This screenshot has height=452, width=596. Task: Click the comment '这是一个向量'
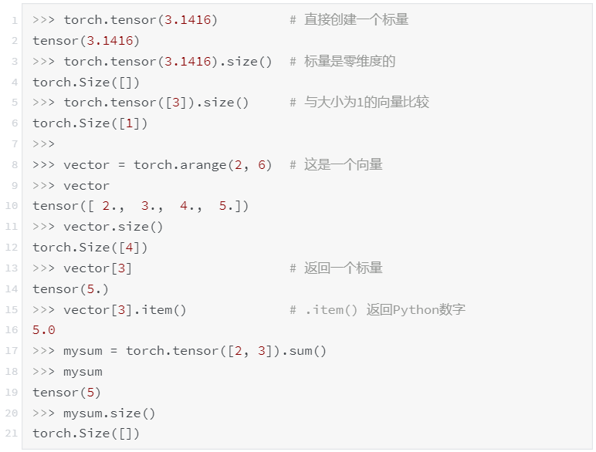pyautogui.click(x=336, y=164)
